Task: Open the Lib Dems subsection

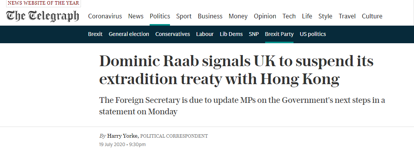Action: [231, 34]
